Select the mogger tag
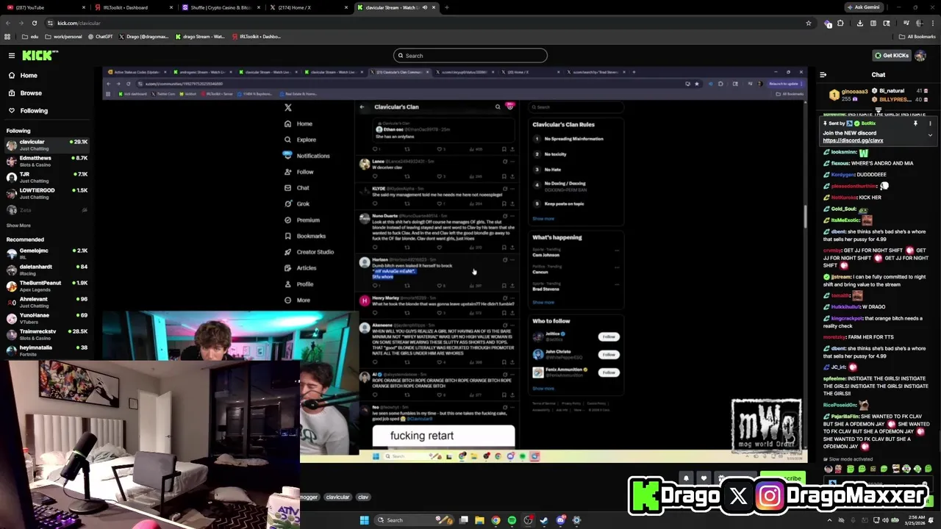 pos(308,497)
